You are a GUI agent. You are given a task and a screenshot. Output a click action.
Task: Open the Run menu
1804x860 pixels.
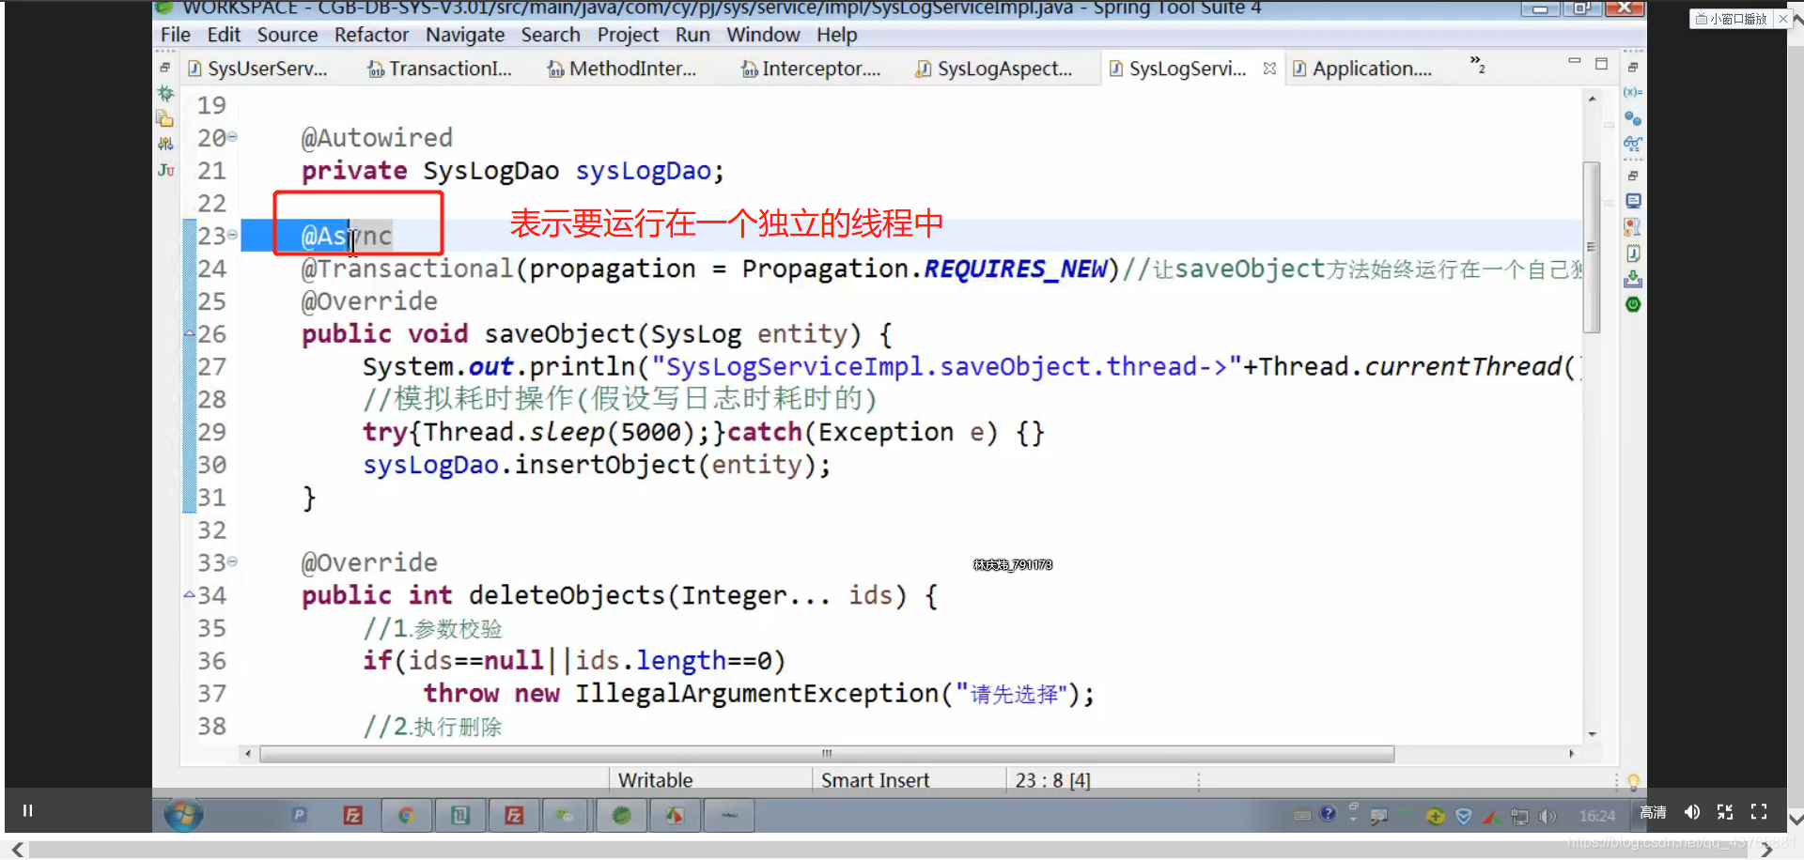tap(692, 35)
